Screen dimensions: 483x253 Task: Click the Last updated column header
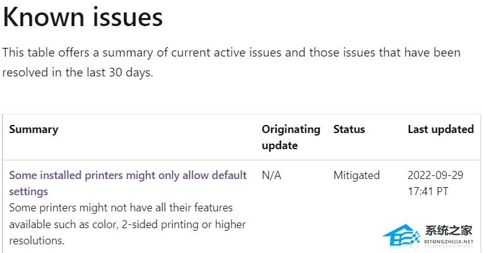point(441,129)
